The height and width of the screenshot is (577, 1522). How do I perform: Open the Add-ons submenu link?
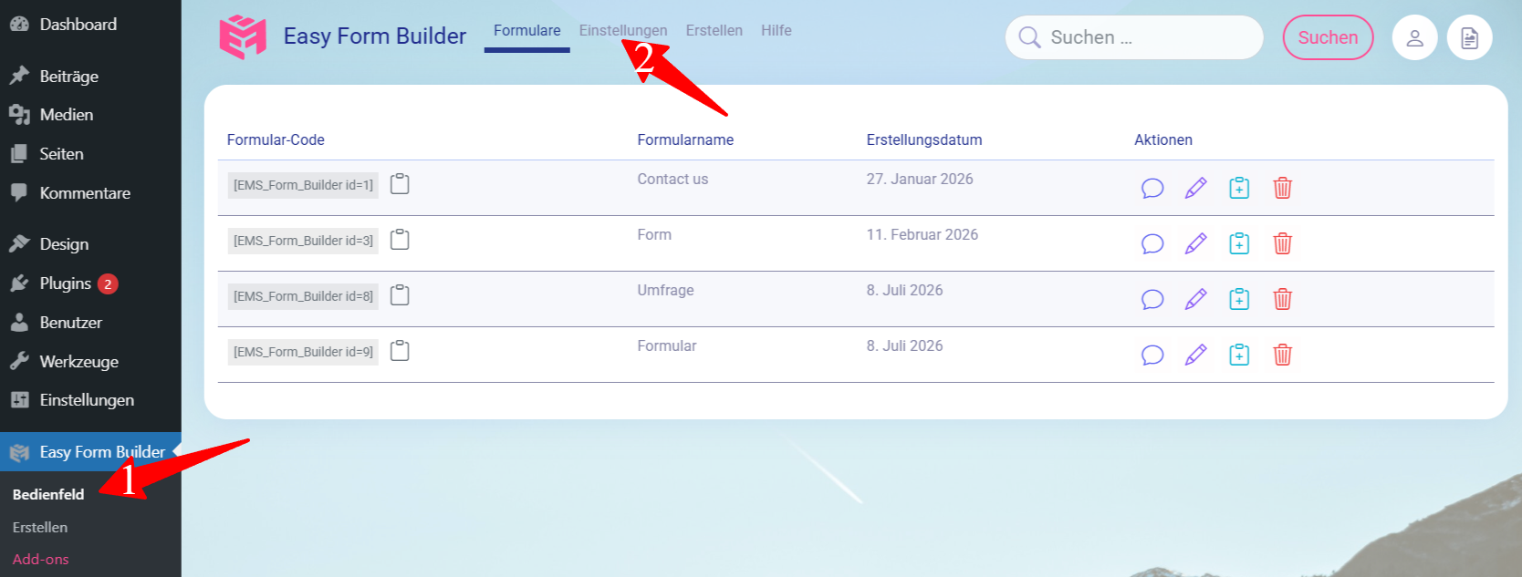[41, 560]
